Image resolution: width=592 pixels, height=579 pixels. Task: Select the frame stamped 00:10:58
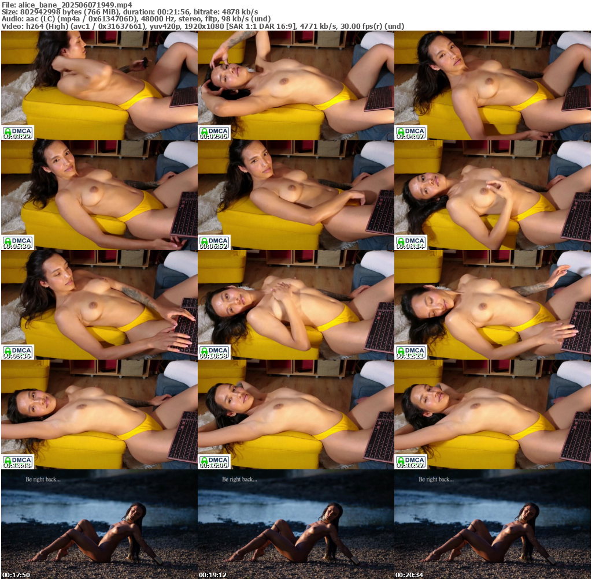pyautogui.click(x=295, y=305)
